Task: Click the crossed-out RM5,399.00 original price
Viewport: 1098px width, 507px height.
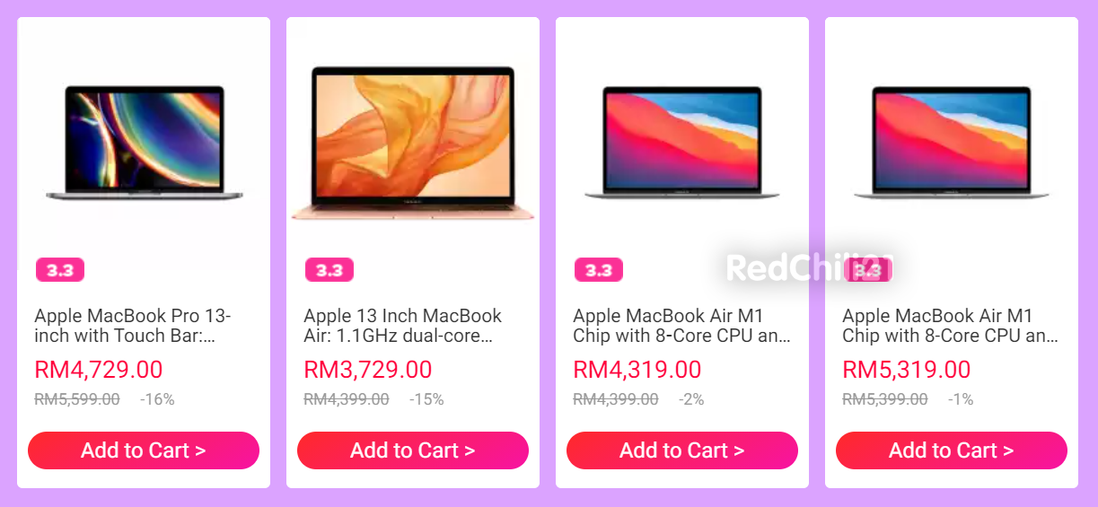Action: (885, 399)
